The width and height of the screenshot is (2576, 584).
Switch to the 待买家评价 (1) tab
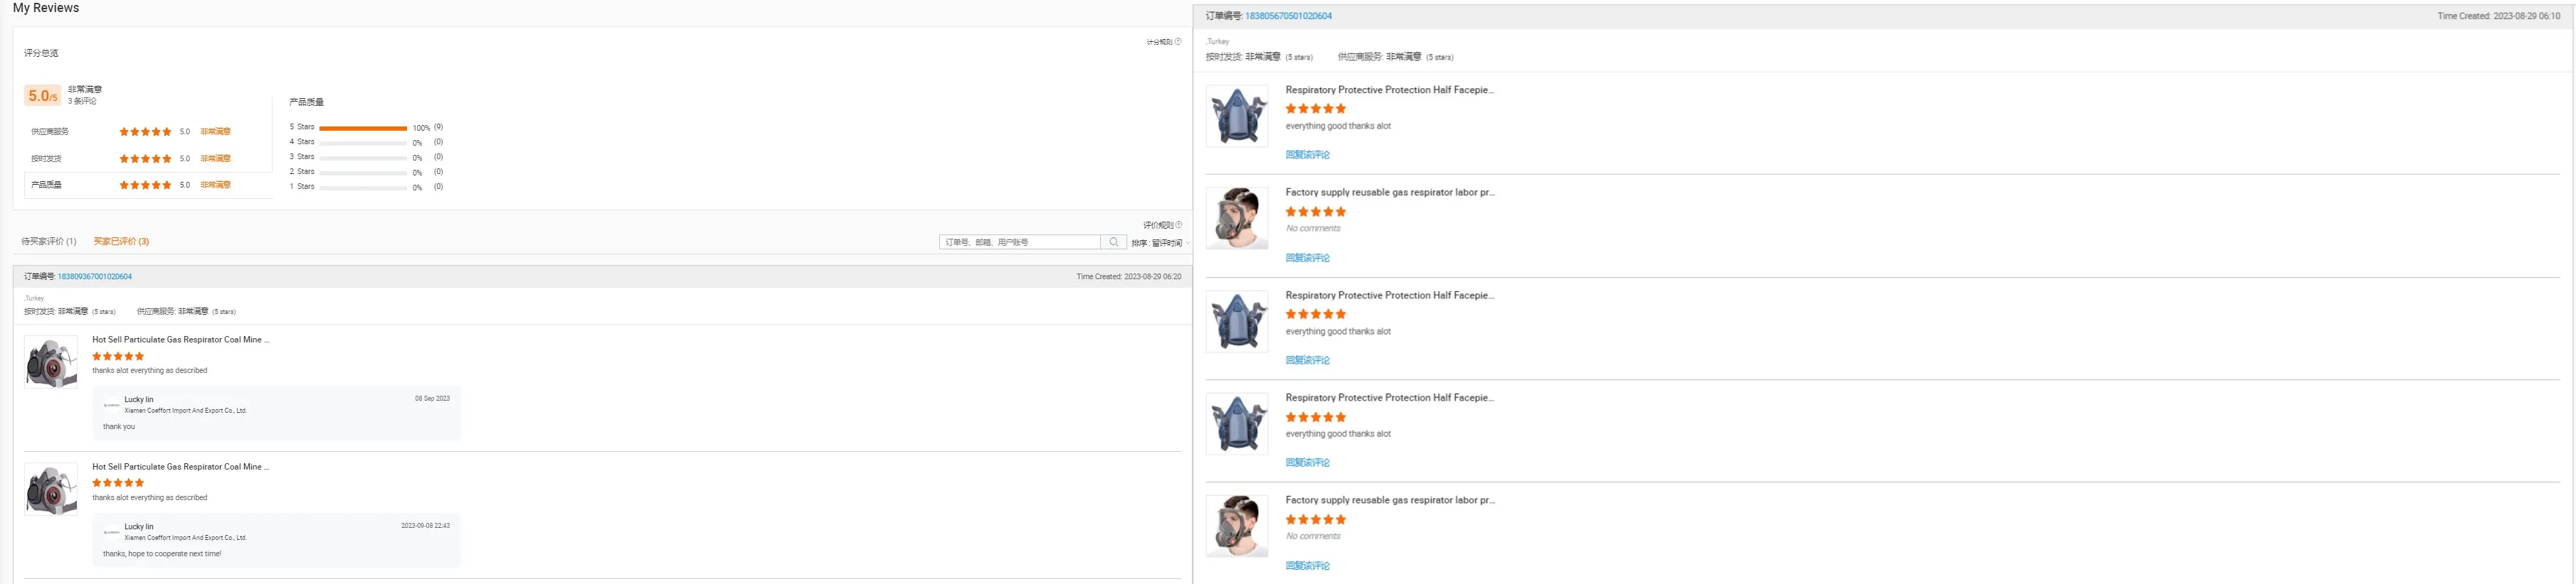pos(49,242)
